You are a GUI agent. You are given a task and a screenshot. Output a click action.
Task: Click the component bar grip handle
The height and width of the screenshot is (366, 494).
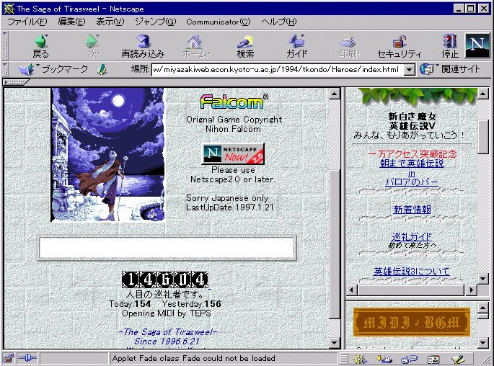pyautogui.click(x=344, y=359)
